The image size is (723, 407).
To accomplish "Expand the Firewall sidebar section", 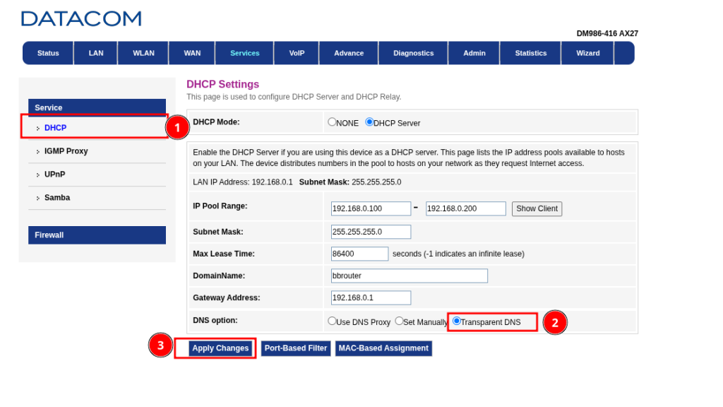I will tap(97, 235).
